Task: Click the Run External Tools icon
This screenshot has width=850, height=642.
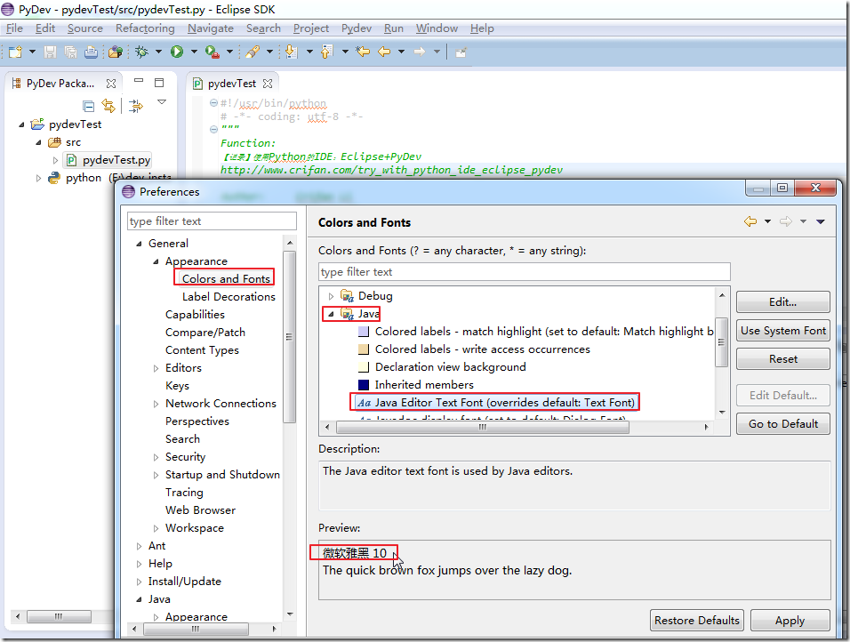Action: [x=212, y=52]
